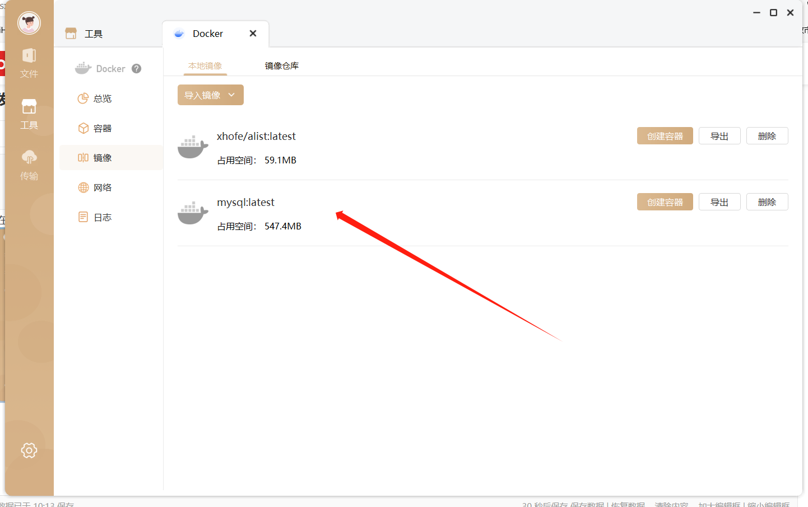
Task: Click xhofe/alist:latest image icon
Action: pyautogui.click(x=193, y=147)
